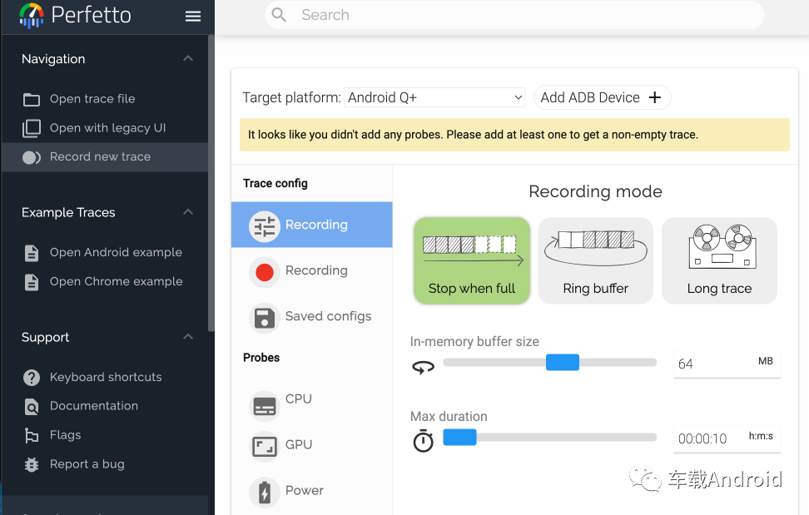The height and width of the screenshot is (515, 809).
Task: Open the Report a bug icon
Action: click(31, 463)
